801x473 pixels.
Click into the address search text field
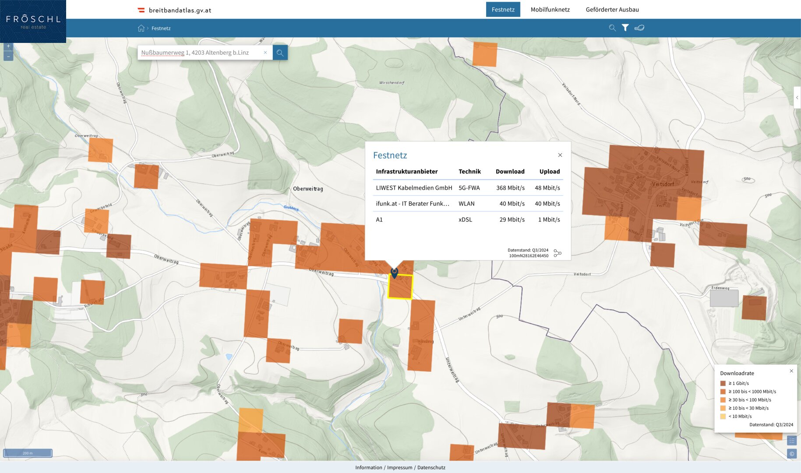click(x=199, y=53)
